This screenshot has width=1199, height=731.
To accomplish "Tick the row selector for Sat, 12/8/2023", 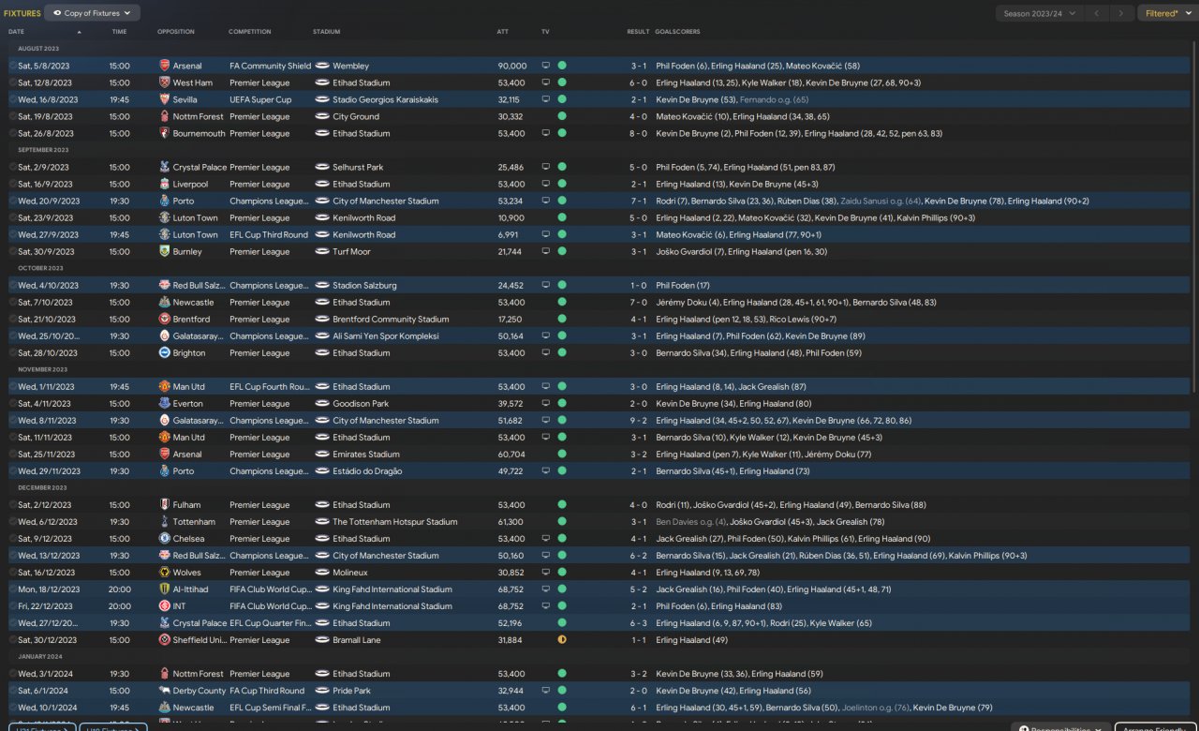I will pyautogui.click(x=13, y=83).
